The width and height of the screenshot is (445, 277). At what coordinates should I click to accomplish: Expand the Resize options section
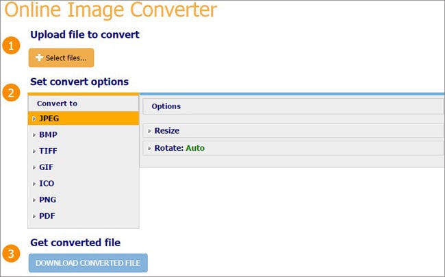pos(293,131)
